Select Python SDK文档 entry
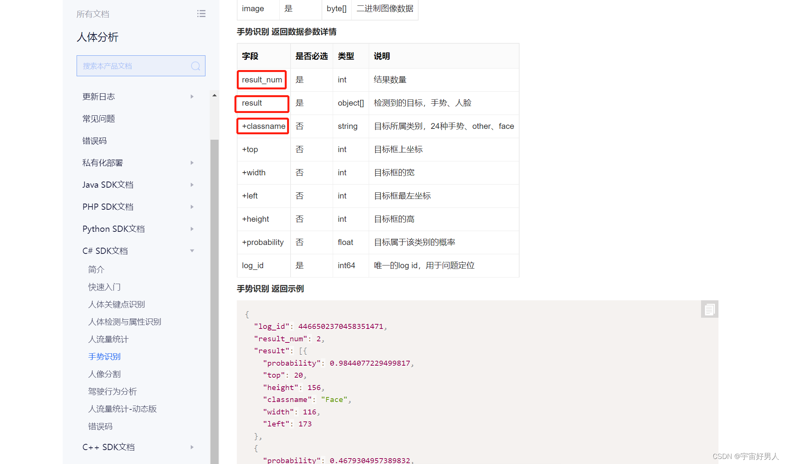This screenshot has height=464, width=785. 114,229
